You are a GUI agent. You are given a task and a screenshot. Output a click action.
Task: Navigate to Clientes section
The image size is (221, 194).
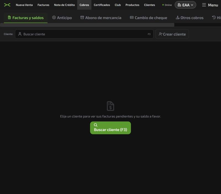coord(149,5)
